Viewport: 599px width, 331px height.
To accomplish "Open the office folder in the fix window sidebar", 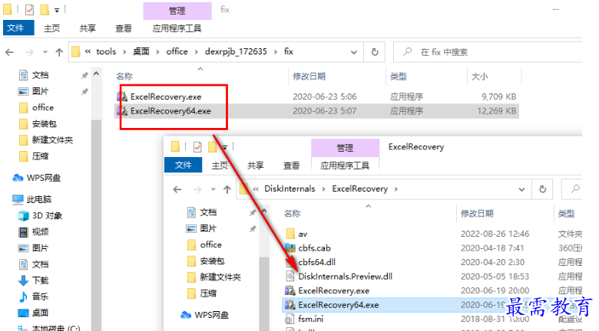I will point(43,107).
